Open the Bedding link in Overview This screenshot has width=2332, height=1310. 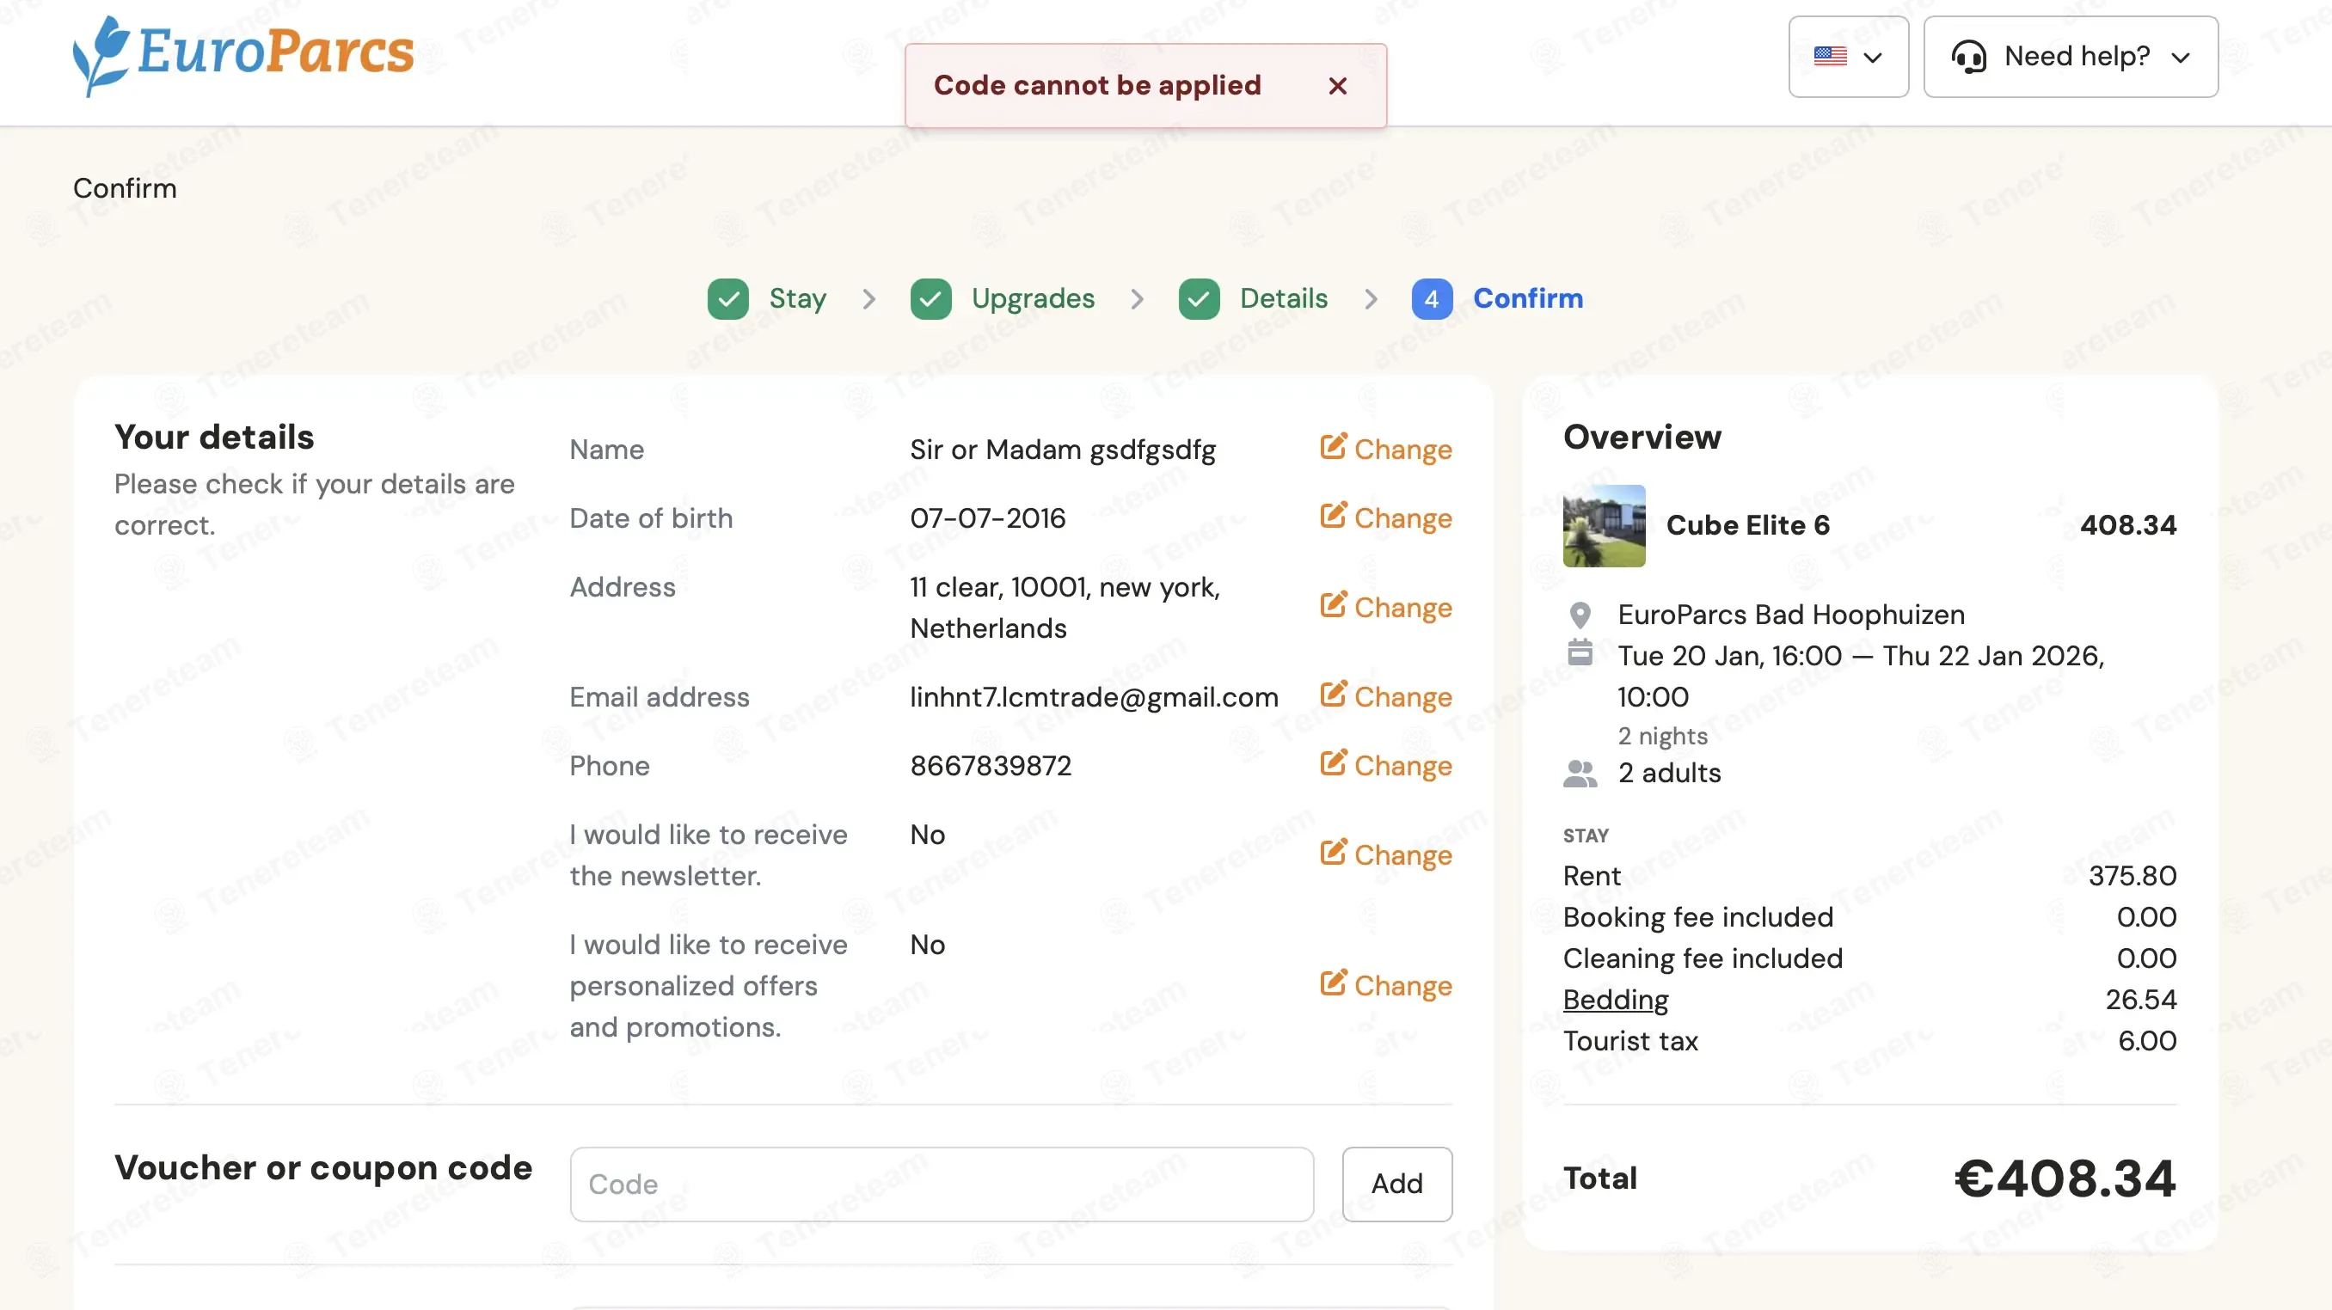tap(1615, 1000)
